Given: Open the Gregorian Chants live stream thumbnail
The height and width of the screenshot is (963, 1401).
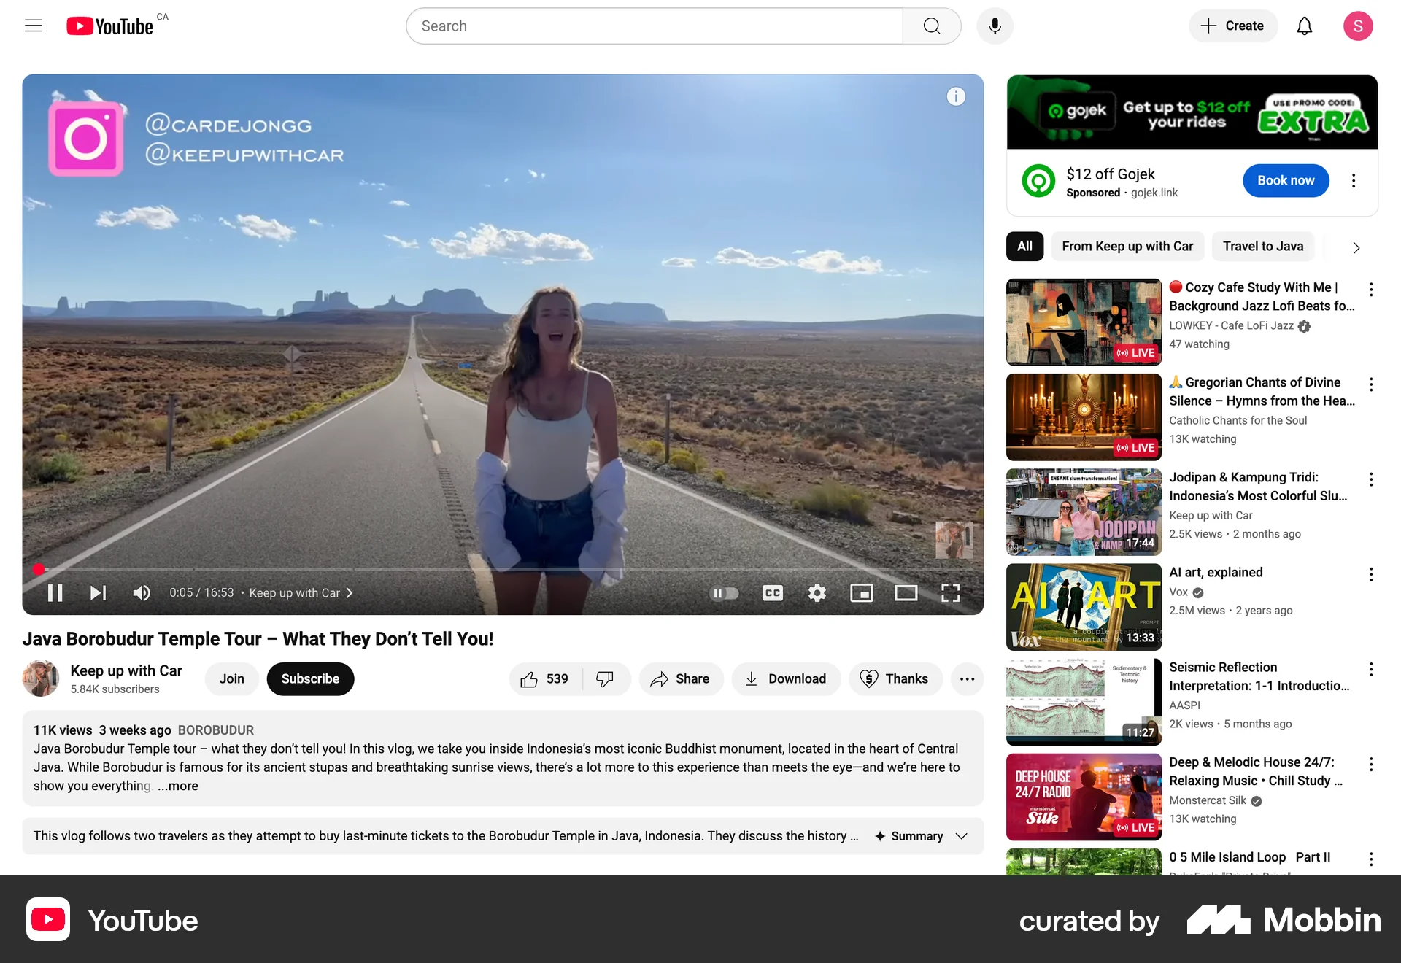Looking at the screenshot, I should pyautogui.click(x=1084, y=417).
